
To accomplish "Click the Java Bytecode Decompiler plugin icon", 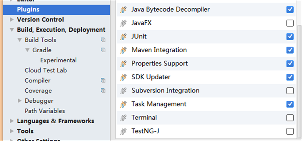I will 123,9.
